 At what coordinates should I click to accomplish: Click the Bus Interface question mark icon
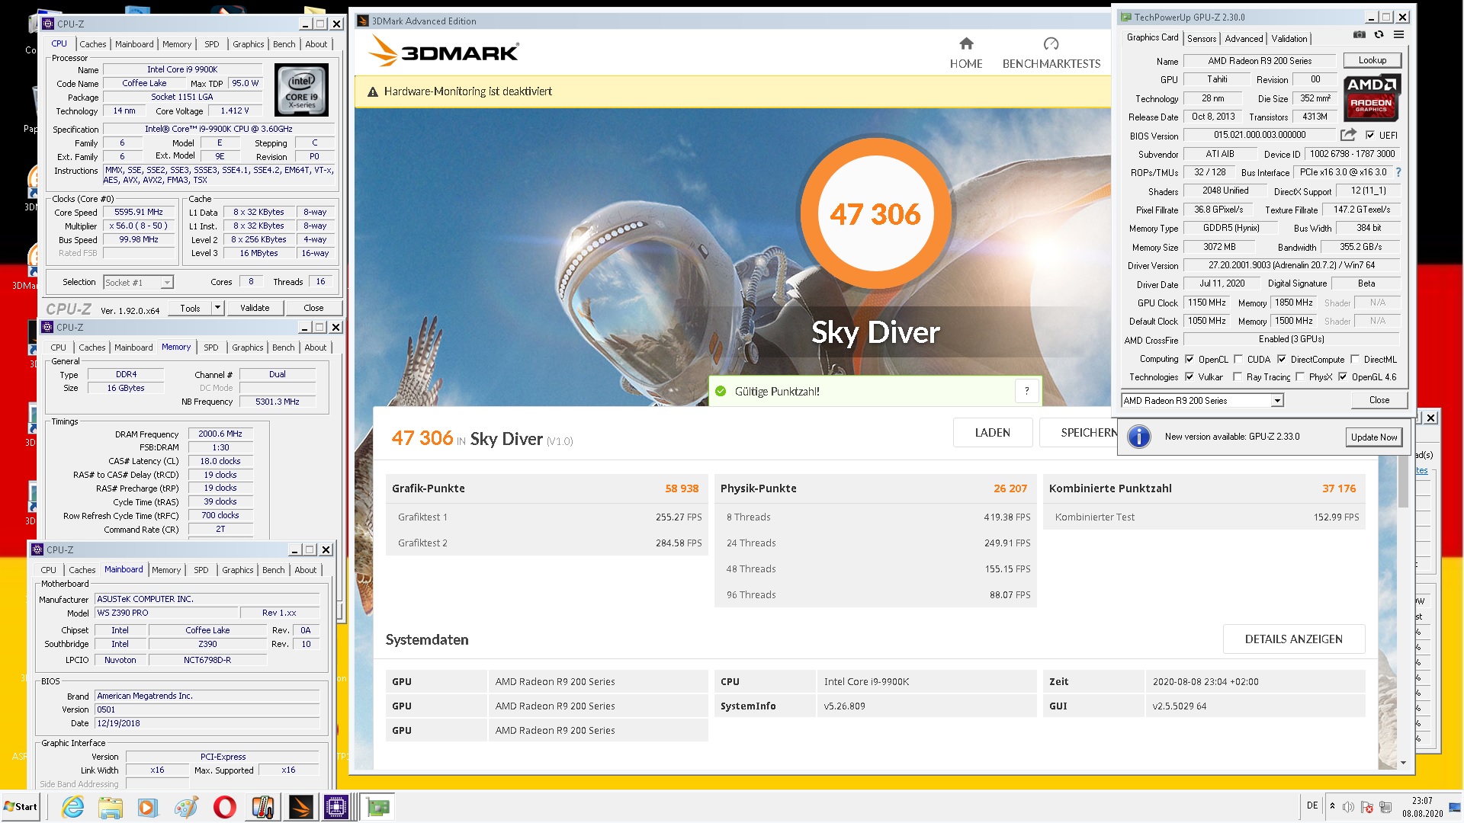(x=1398, y=172)
